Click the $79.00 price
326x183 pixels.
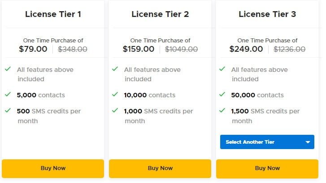pyautogui.click(x=33, y=49)
